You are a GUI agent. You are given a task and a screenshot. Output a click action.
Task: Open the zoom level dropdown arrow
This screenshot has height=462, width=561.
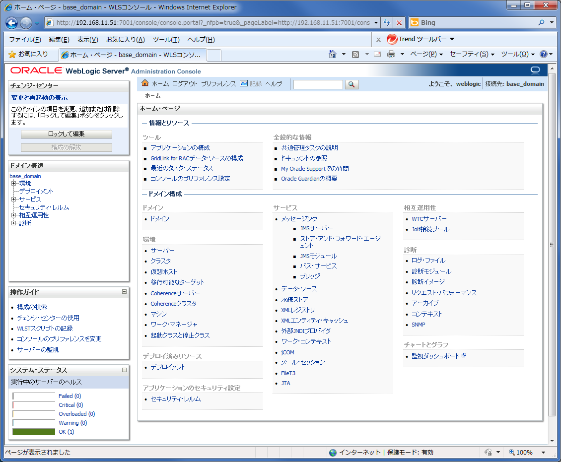click(x=544, y=453)
